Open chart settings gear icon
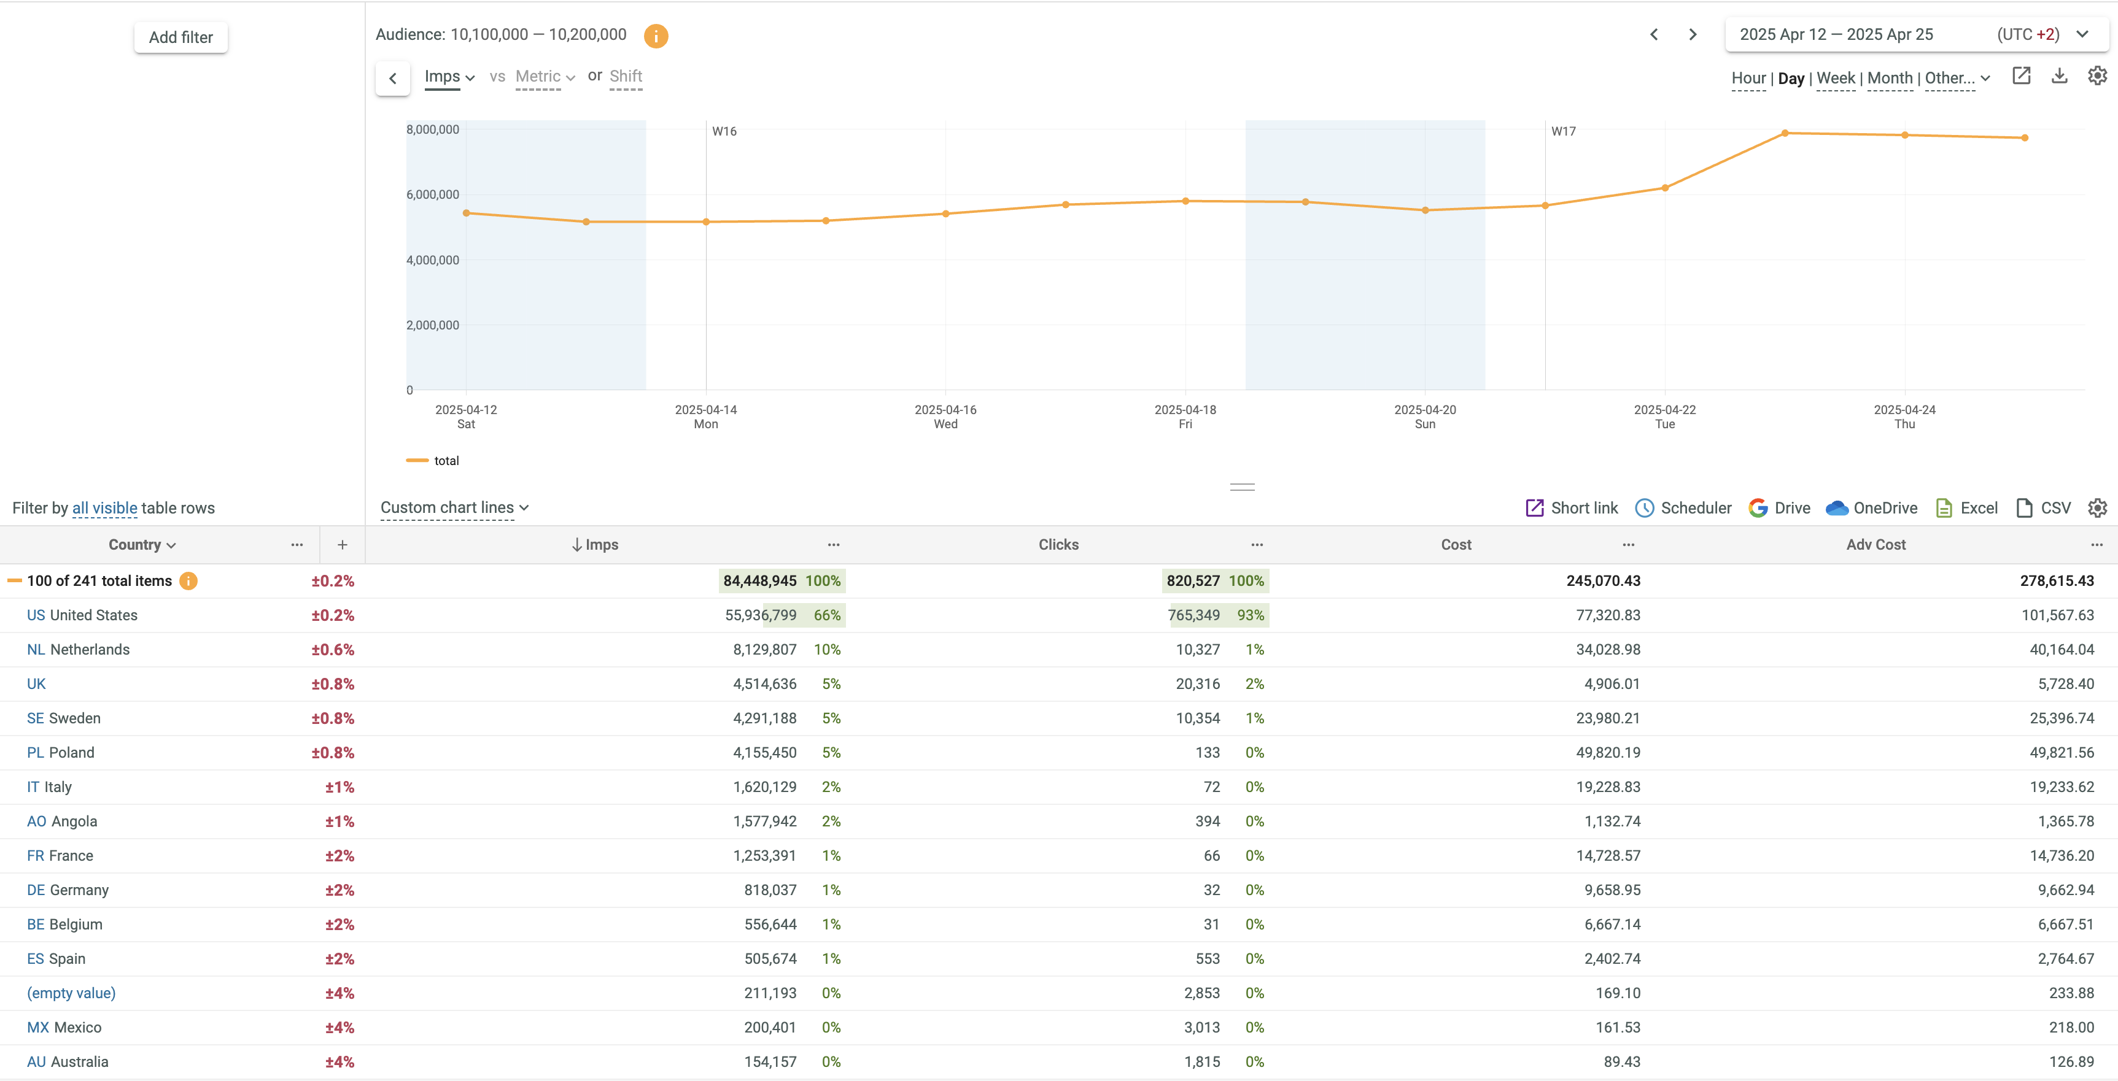 click(x=2097, y=77)
